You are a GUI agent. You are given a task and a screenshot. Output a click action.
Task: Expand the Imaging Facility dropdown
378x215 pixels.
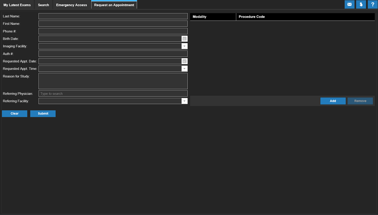[x=185, y=46]
